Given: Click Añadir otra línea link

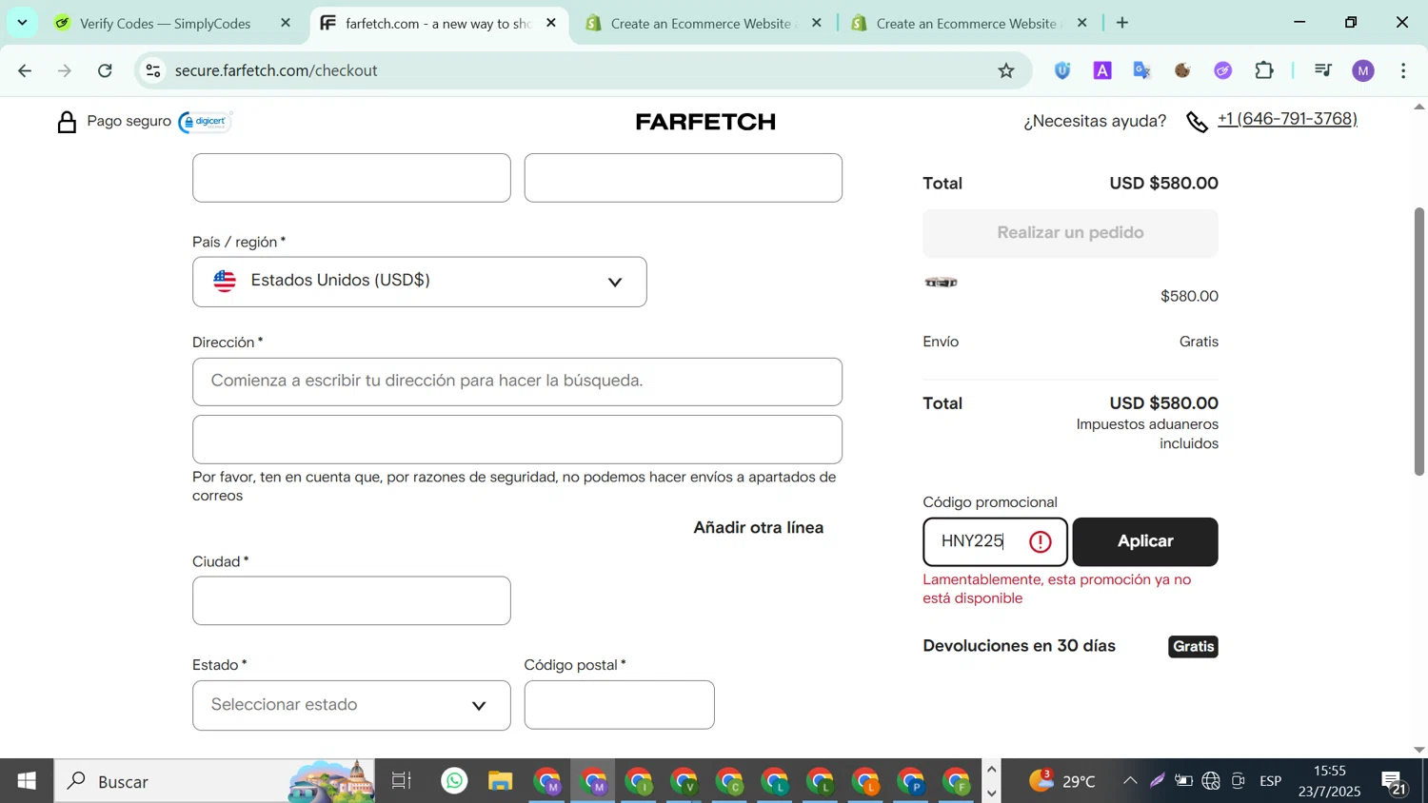Looking at the screenshot, I should [x=759, y=527].
